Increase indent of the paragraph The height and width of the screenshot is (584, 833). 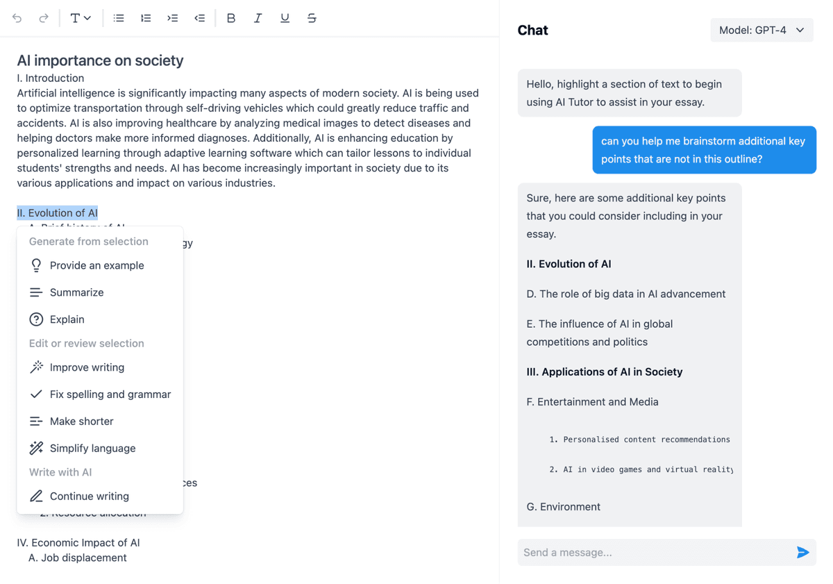pyautogui.click(x=172, y=18)
